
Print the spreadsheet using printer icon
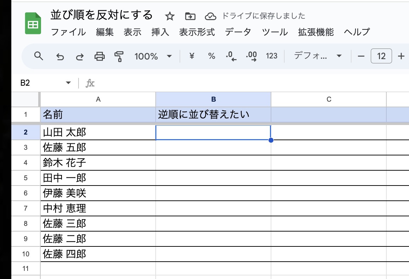(x=100, y=56)
